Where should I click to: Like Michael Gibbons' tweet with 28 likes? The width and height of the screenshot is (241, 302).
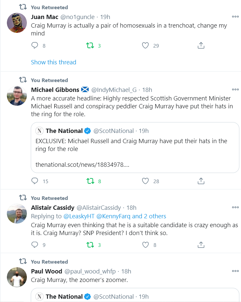point(145,181)
